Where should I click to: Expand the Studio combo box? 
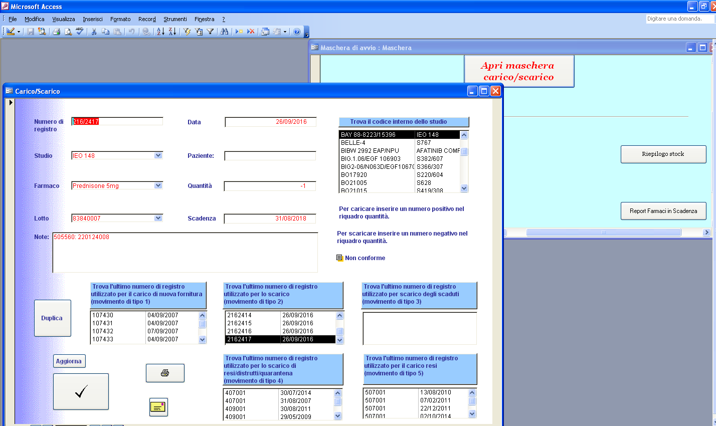[x=158, y=155]
